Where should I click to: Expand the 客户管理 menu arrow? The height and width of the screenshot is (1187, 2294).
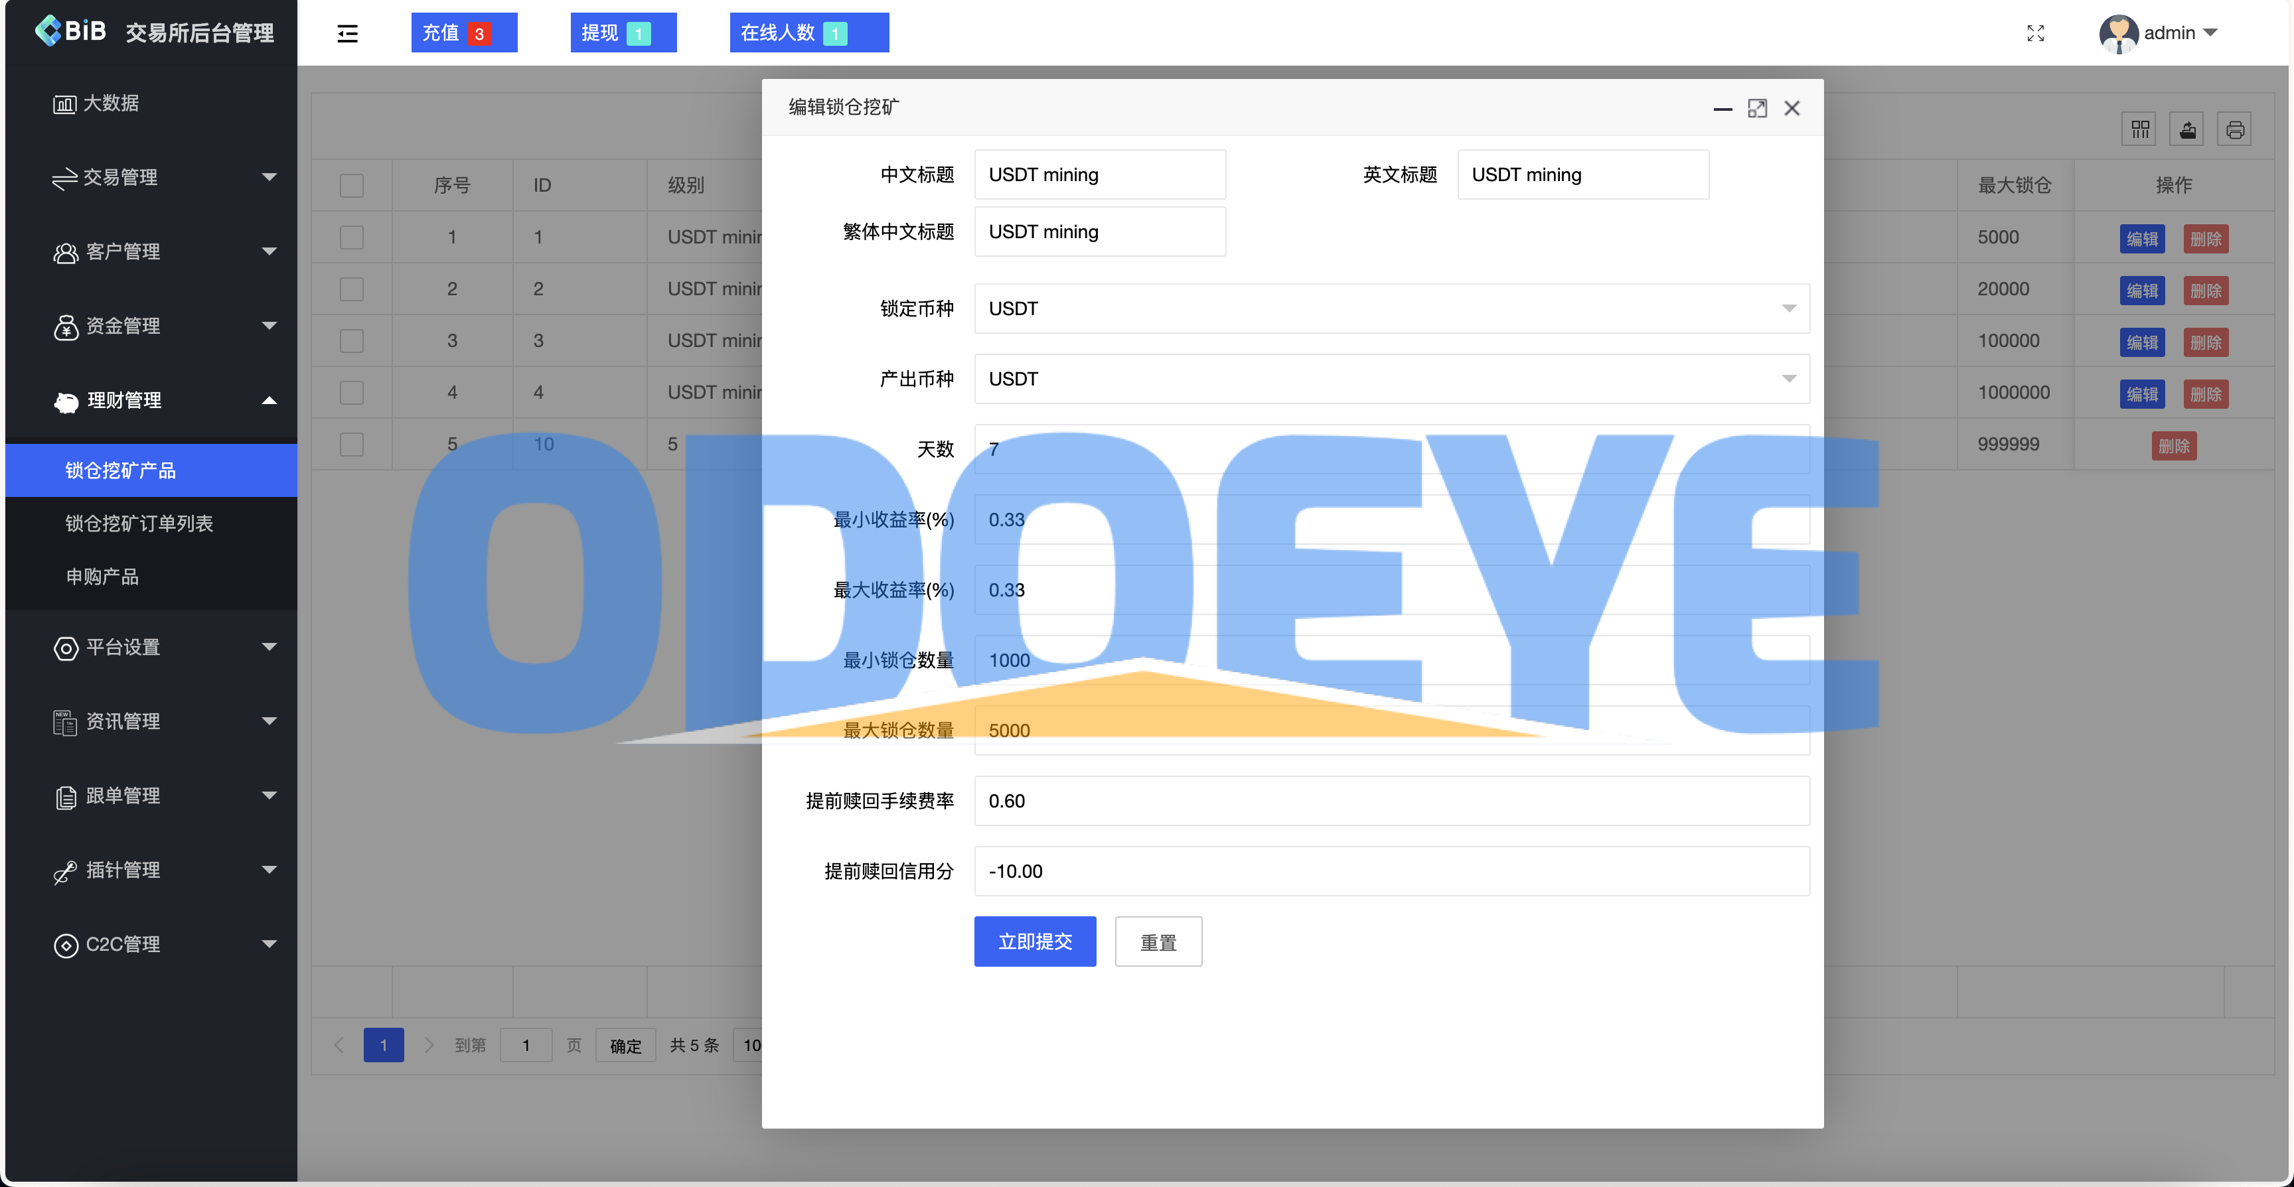tap(269, 252)
